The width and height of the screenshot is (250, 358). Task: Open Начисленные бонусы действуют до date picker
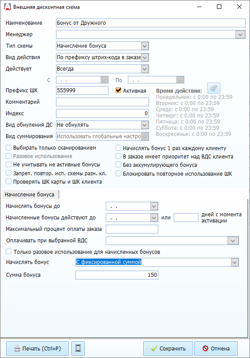(x=154, y=218)
